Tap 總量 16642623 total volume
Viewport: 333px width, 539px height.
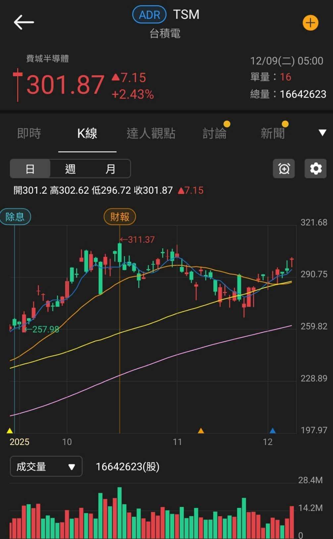(x=288, y=94)
